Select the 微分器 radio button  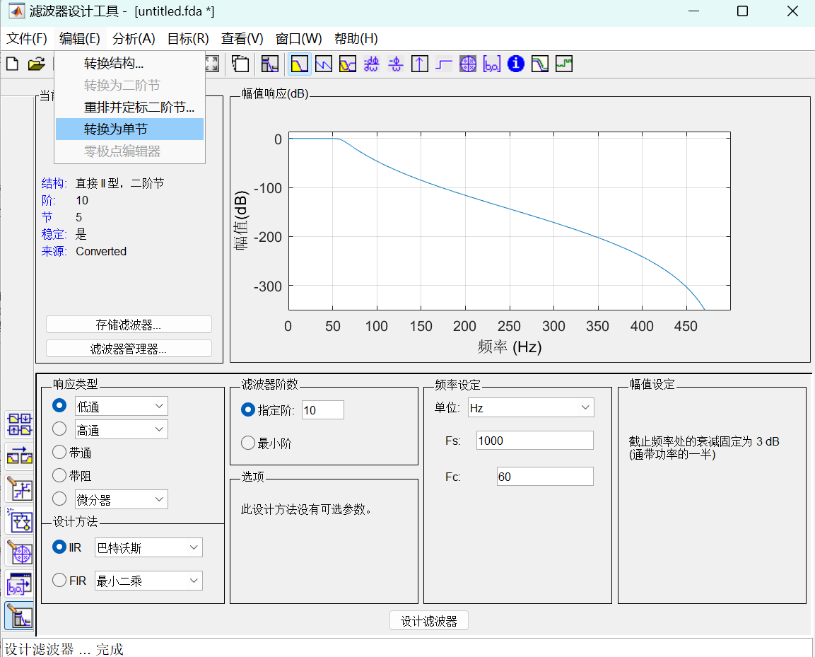59,499
